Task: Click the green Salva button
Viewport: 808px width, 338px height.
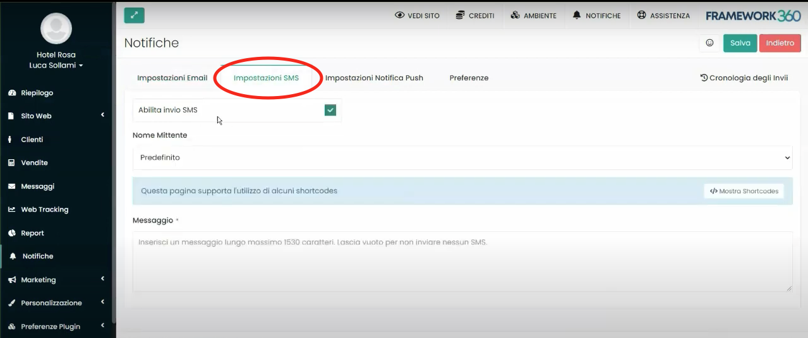Action: 740,43
